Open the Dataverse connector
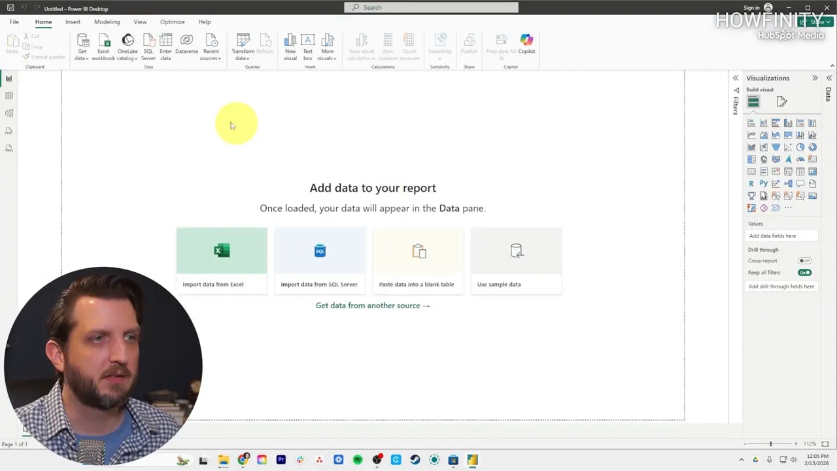The height and width of the screenshot is (471, 837). [186, 44]
